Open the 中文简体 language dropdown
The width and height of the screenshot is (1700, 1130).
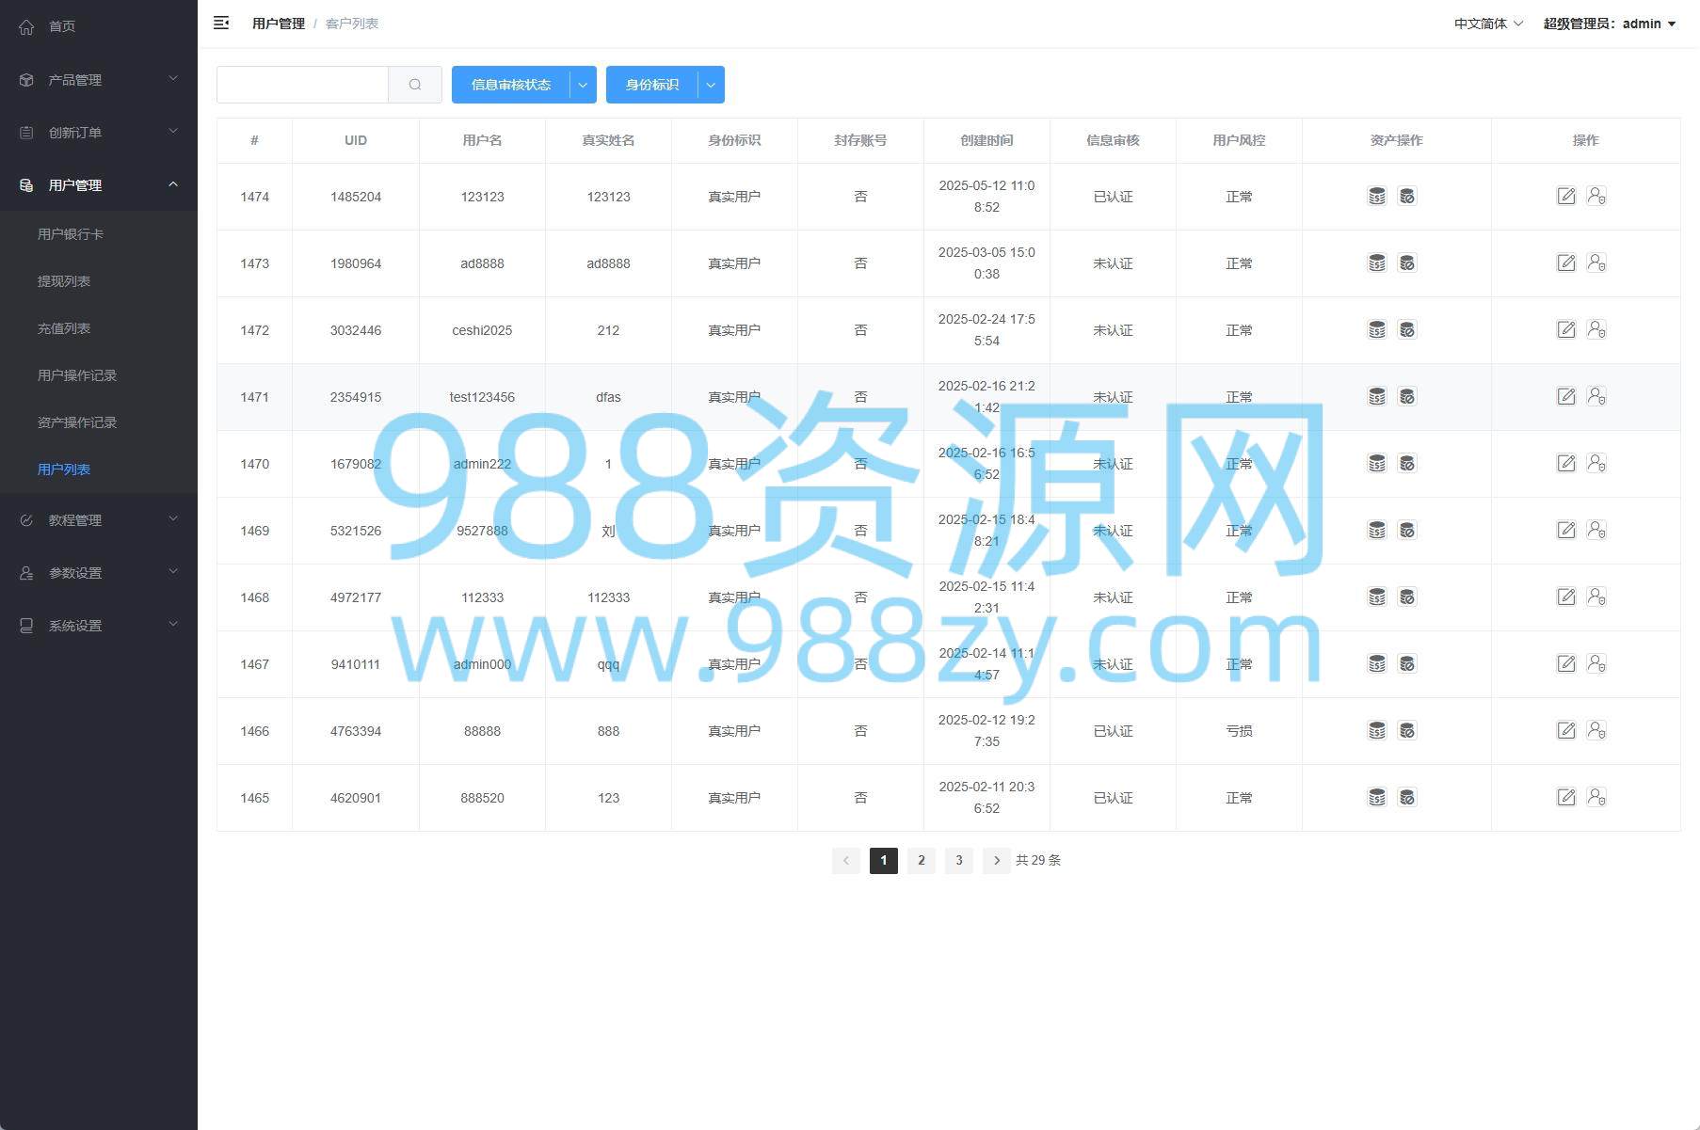pos(1487,24)
